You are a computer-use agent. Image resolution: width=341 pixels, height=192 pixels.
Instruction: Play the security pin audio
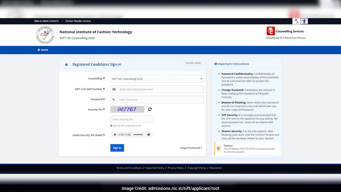(115, 135)
